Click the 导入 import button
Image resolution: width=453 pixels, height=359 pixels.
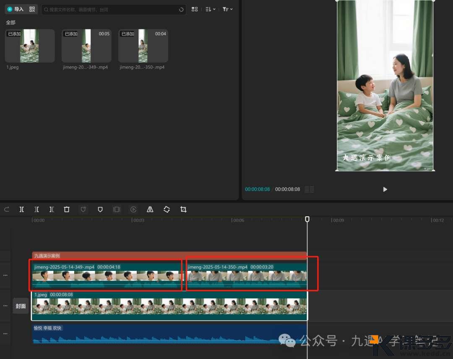16,9
